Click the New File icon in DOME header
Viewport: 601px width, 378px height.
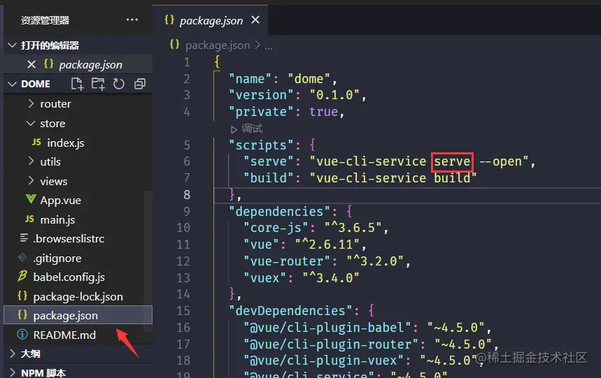coord(77,84)
